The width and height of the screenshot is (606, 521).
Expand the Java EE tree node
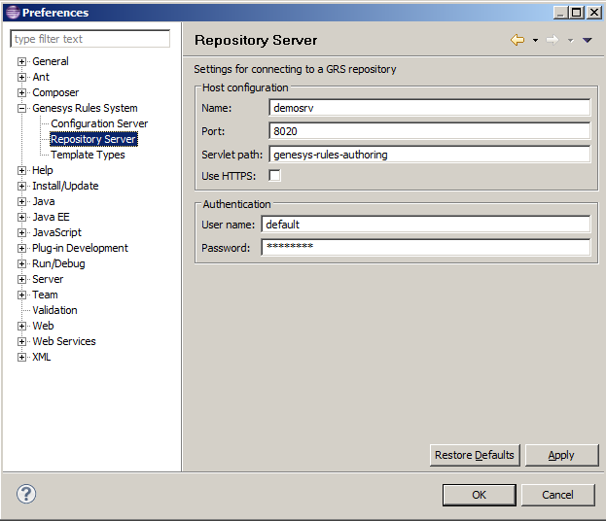click(22, 217)
